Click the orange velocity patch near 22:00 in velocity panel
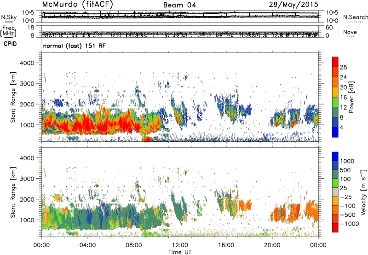 coord(293,213)
